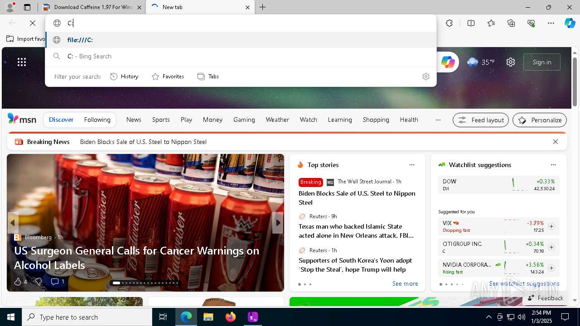Open the Shopping category
580x326 pixels.
[x=376, y=120]
